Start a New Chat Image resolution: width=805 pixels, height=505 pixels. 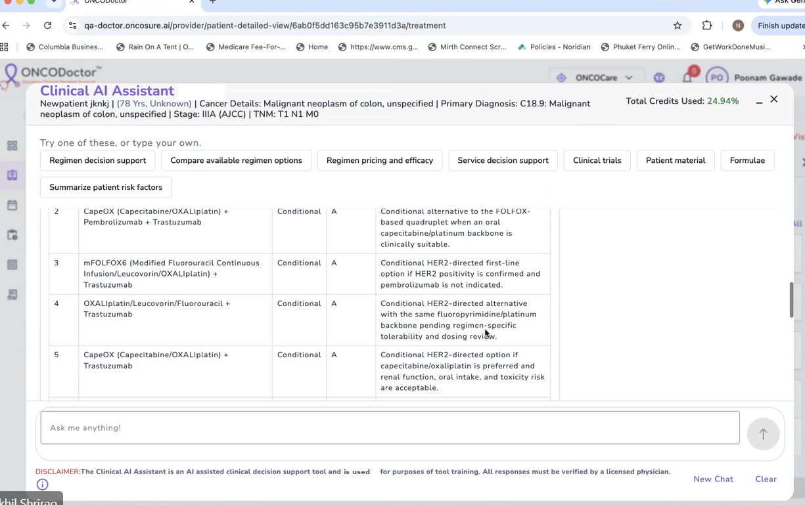(x=713, y=479)
